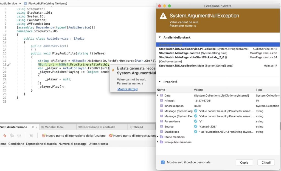Image resolution: width=281 pixels, height=171 pixels.
Task: Click the edit pencil icon beside Source value
Action: coord(196,127)
